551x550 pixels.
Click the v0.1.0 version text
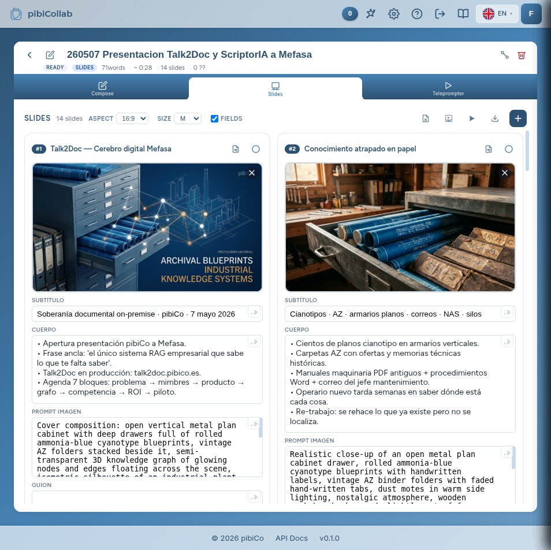point(329,538)
